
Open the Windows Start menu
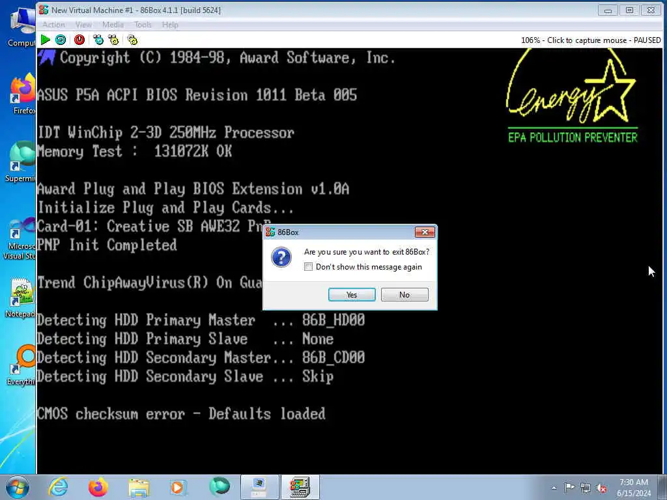pos(18,487)
